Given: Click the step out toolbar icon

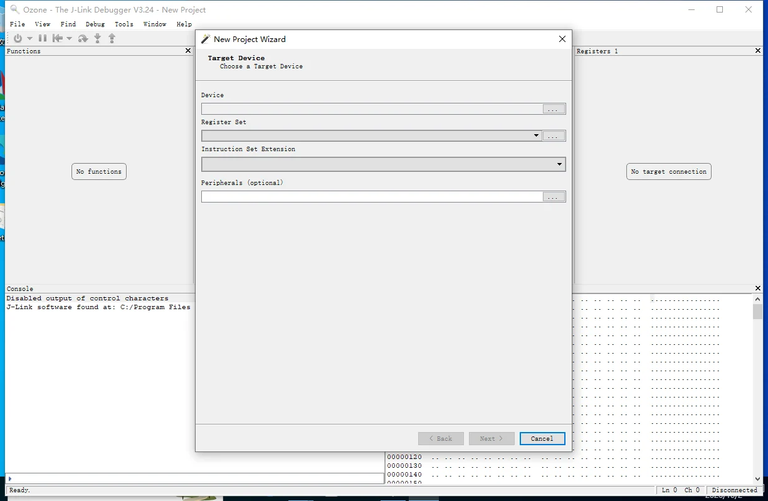Looking at the screenshot, I should click(x=112, y=38).
